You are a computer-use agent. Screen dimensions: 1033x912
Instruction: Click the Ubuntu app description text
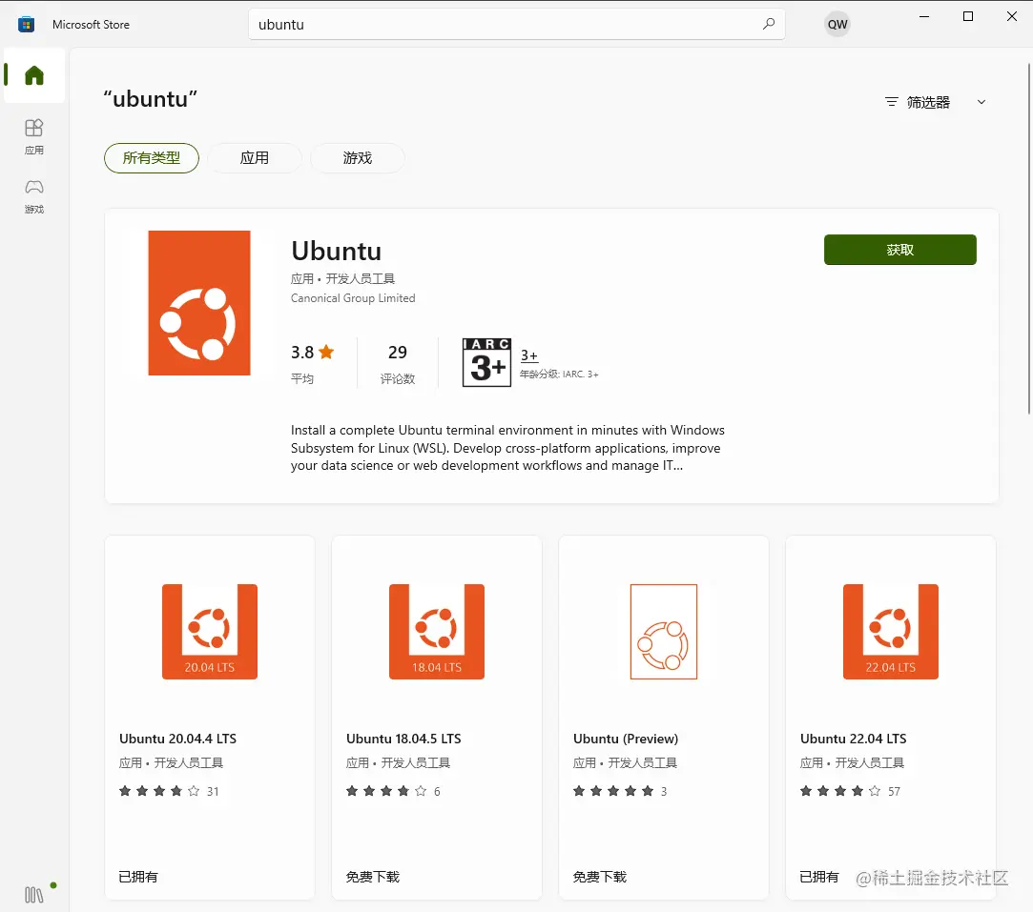(507, 448)
